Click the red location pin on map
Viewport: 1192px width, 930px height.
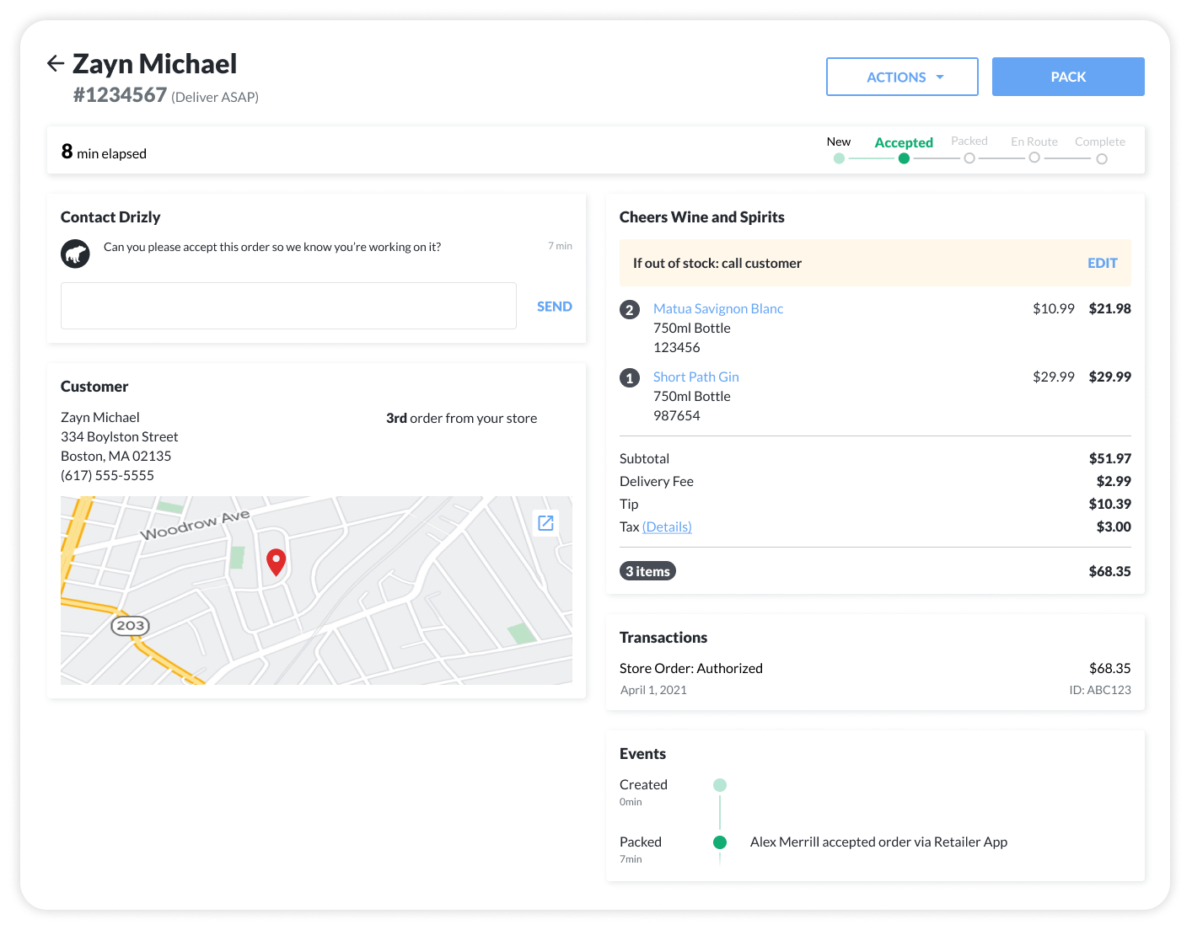[276, 562]
